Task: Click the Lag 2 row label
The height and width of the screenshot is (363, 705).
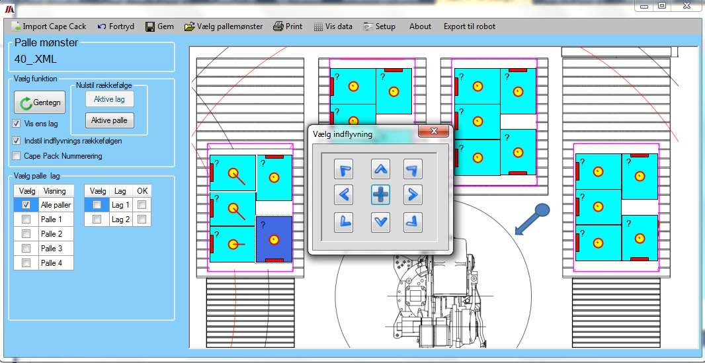Action: click(120, 220)
